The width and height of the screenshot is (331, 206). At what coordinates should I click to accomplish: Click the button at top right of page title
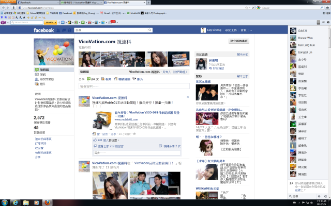239,41
